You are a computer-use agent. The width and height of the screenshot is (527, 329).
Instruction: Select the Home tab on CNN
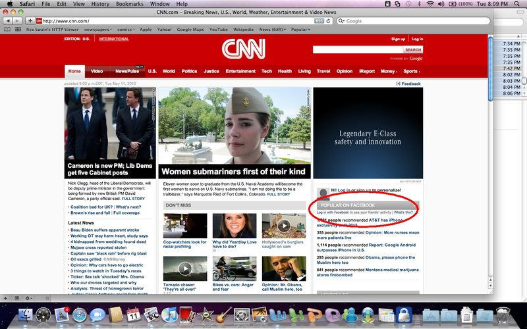74,71
